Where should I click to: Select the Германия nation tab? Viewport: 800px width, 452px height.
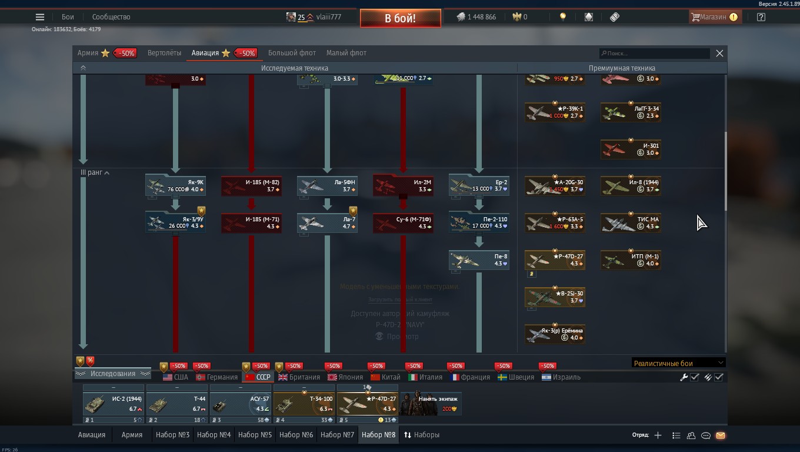[216, 377]
